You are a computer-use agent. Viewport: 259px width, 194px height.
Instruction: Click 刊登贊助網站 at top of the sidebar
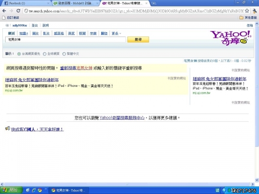(241, 70)
